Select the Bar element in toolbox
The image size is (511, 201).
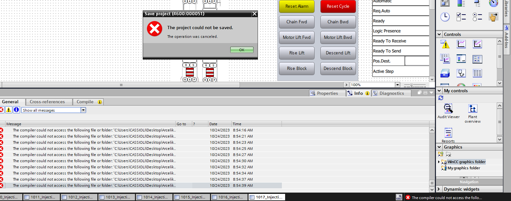pyautogui.click(x=461, y=3)
